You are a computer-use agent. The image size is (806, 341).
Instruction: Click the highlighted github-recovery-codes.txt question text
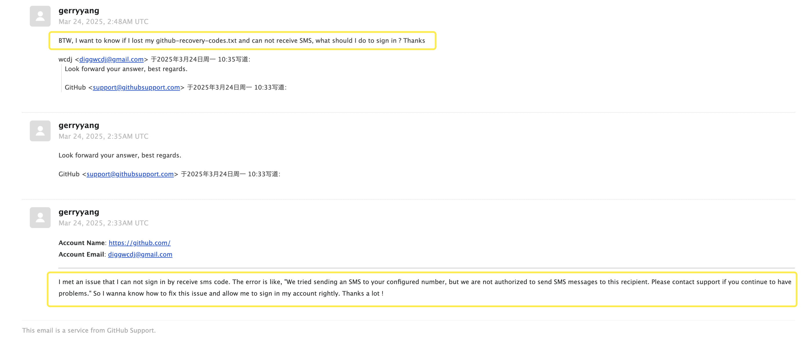tap(242, 41)
